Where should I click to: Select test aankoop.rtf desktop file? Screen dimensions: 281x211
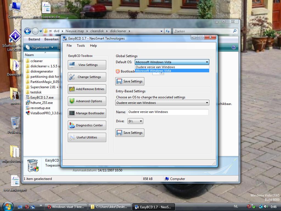[x=15, y=183]
